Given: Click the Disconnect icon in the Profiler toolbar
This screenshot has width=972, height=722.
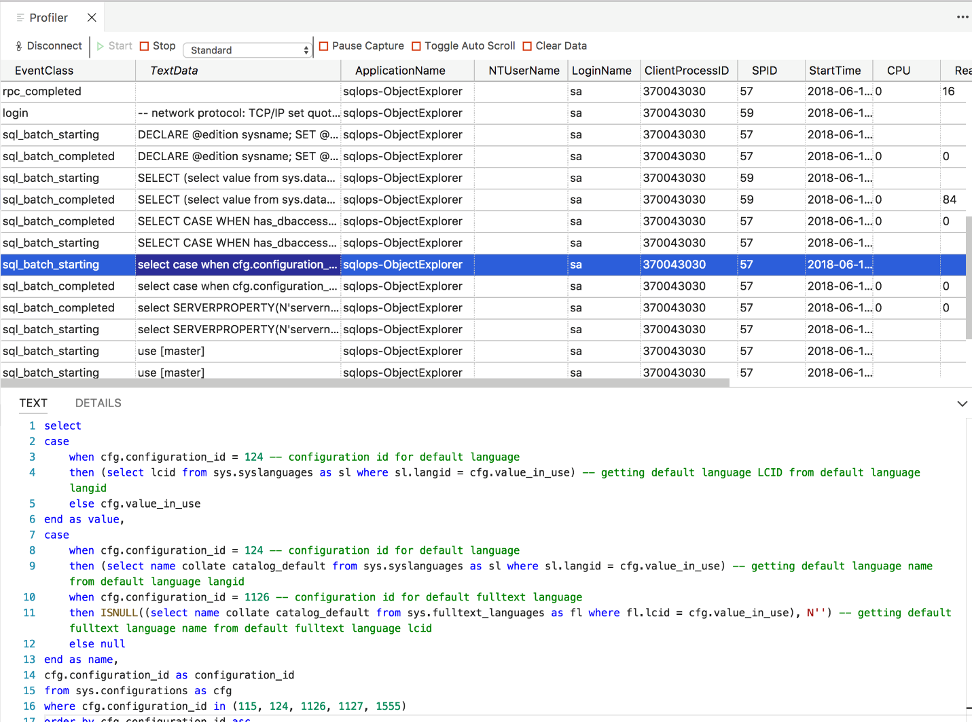Looking at the screenshot, I should [18, 45].
